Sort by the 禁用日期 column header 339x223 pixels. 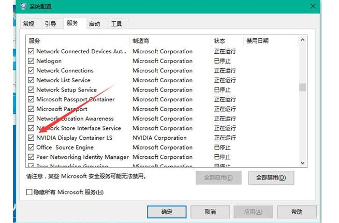point(271,41)
